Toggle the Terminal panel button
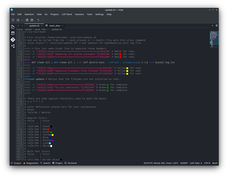Viewport: 228px width, 177px height. point(70,163)
